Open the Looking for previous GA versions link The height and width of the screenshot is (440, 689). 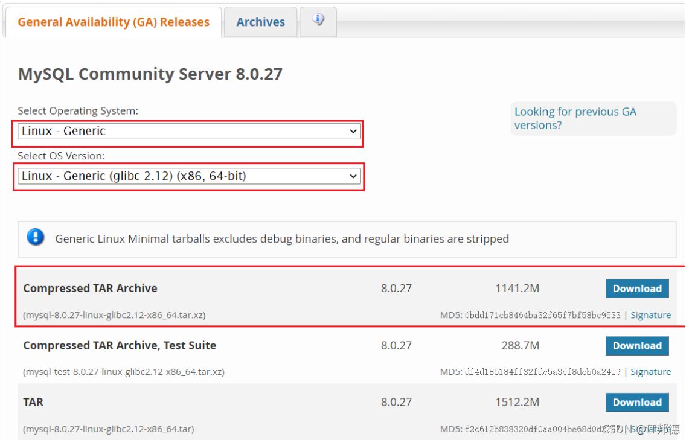tap(575, 118)
